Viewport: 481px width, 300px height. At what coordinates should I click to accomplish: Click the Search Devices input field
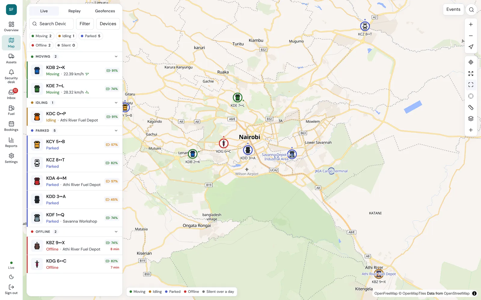[51, 24]
